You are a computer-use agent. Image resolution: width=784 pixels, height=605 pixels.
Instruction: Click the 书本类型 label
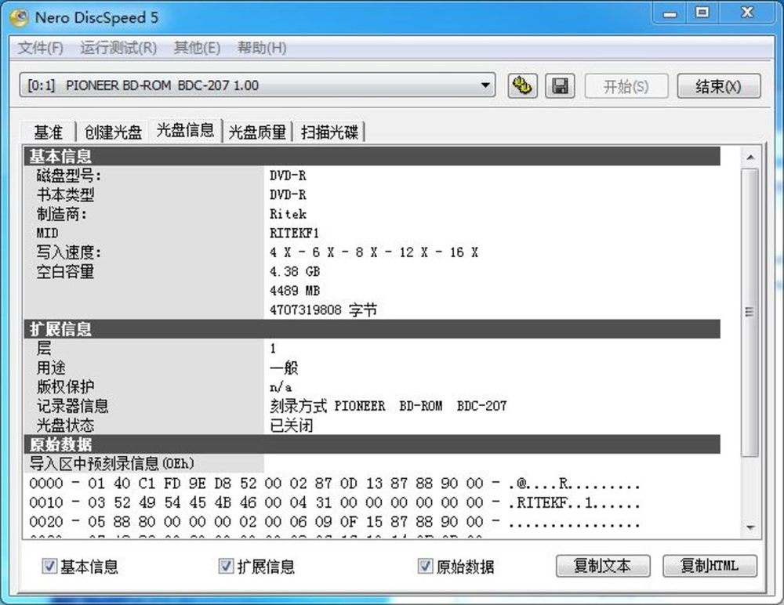coord(65,195)
